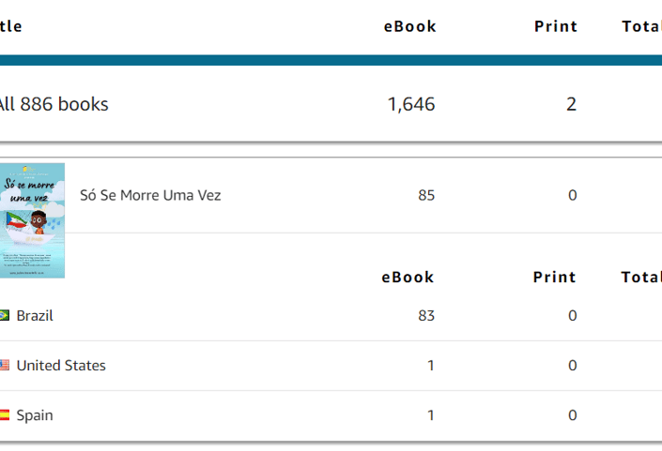Click Brazil's eBook count of 83
Viewport: 662px width, 451px height.
[x=426, y=316]
